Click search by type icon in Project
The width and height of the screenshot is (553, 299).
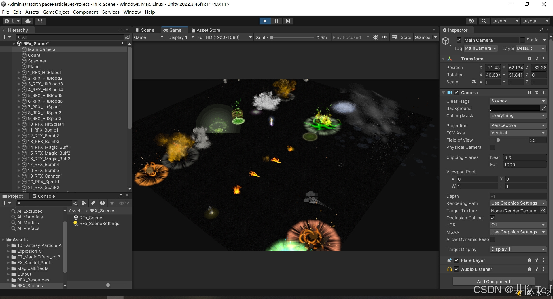pyautogui.click(x=84, y=203)
